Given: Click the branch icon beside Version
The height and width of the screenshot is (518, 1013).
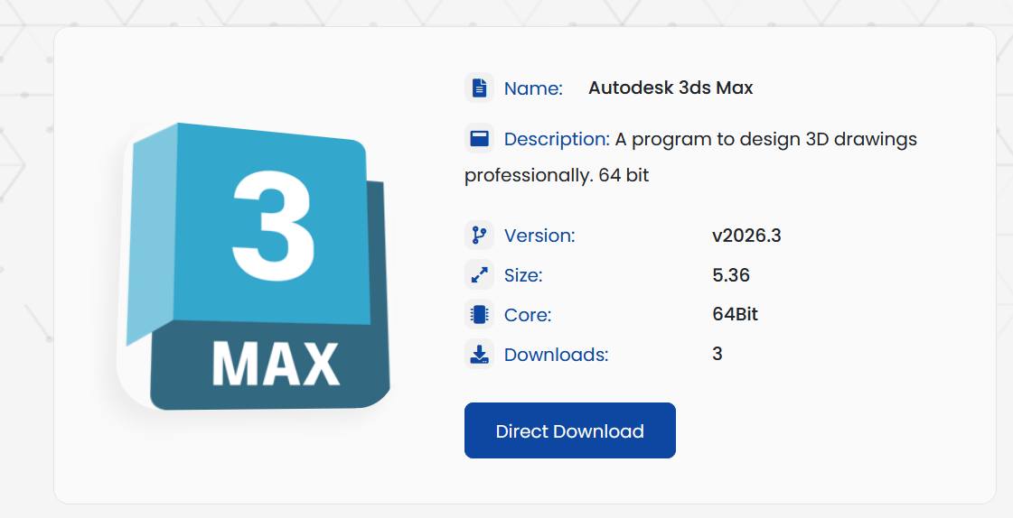Looking at the screenshot, I should tap(479, 235).
